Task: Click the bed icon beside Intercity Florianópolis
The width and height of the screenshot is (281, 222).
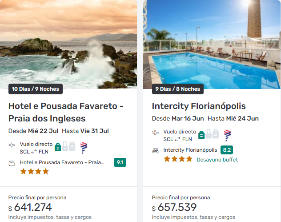Action: coord(156,150)
